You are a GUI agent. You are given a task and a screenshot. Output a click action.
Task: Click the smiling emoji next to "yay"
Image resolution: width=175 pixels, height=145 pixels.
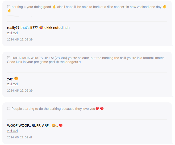[16, 78]
